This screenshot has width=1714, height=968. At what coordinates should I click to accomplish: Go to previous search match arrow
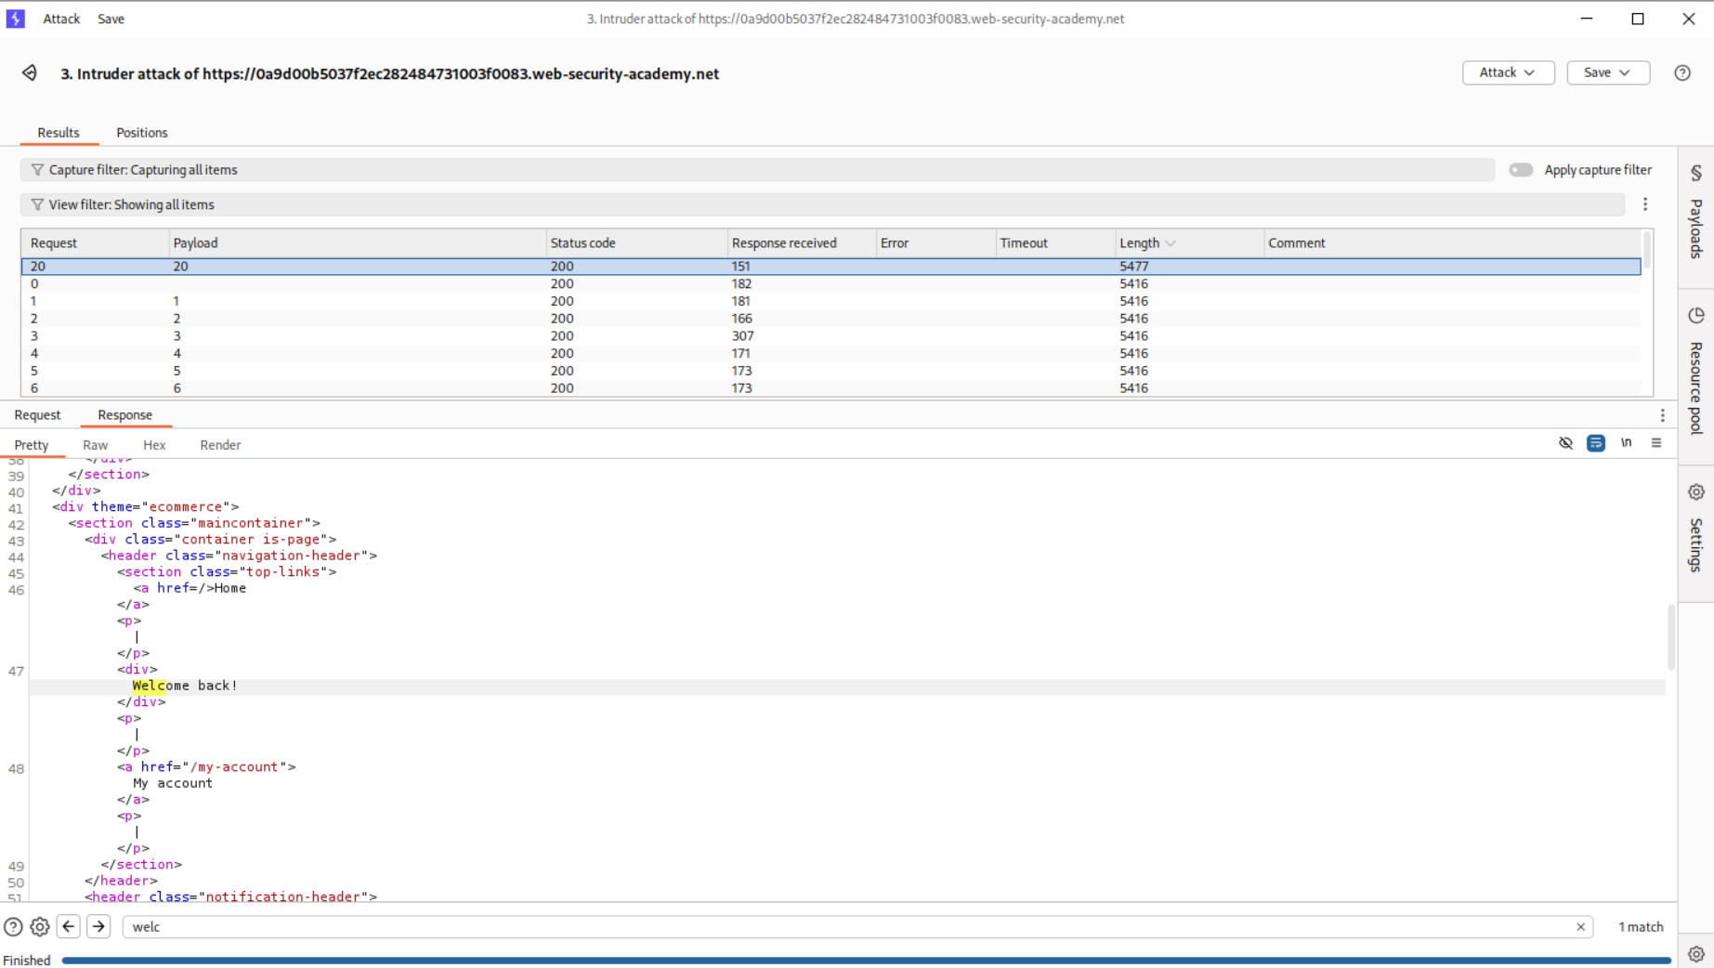click(x=69, y=926)
